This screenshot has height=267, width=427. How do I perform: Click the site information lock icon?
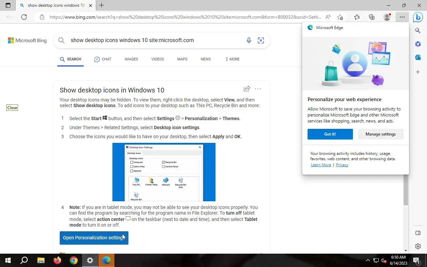42,17
